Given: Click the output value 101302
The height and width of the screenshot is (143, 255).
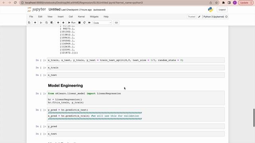Looking at the screenshot, I should [x=67, y=32].
